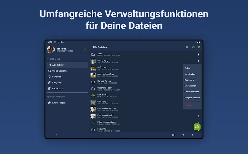
Task: Select the file name Film 3.MP4
Action: click(102, 95)
